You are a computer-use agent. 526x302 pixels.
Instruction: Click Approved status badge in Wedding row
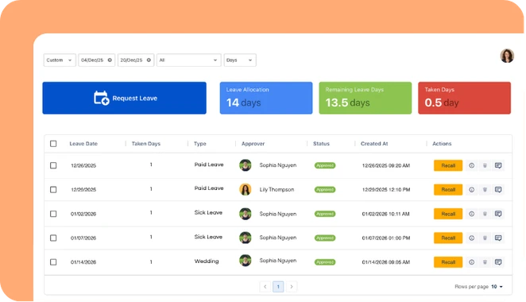[325, 262]
